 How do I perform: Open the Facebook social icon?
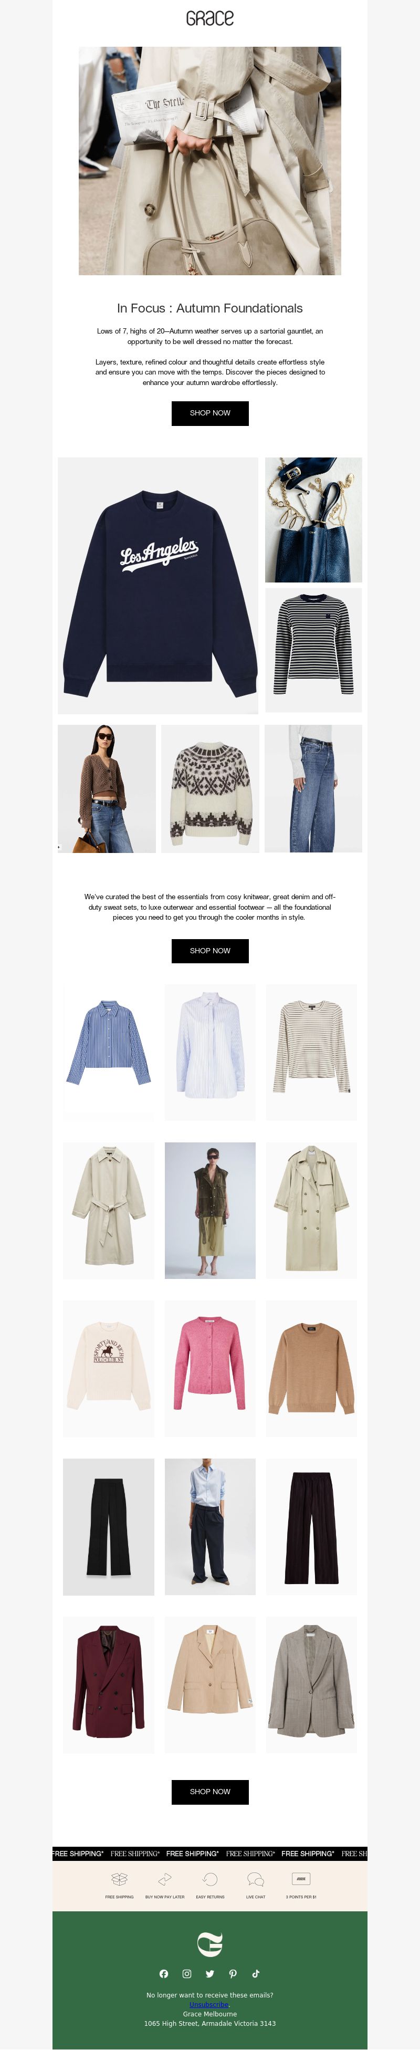coord(164,1974)
